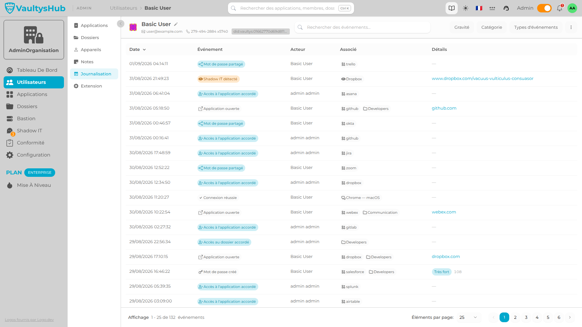The width and height of the screenshot is (582, 327).
Task: Click the Très fort strength badge
Action: (x=441, y=272)
